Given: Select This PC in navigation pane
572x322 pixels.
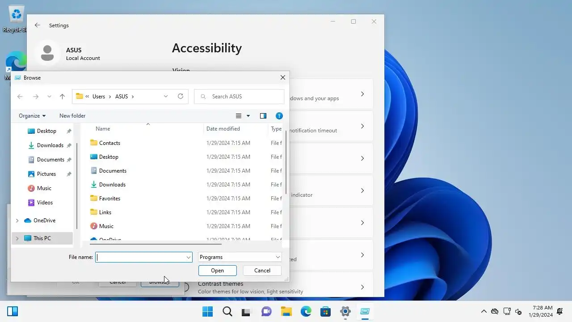Looking at the screenshot, I should pos(42,238).
